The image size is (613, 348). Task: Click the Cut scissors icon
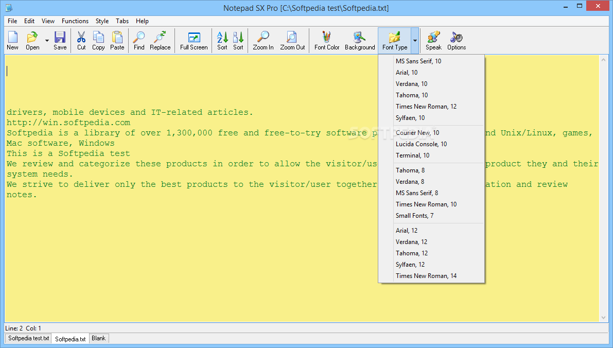point(81,41)
